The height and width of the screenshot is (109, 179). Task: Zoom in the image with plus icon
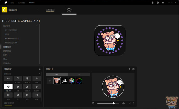tap(124, 103)
